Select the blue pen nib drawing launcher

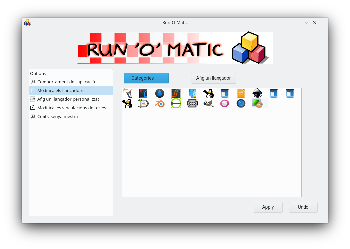pos(192,93)
